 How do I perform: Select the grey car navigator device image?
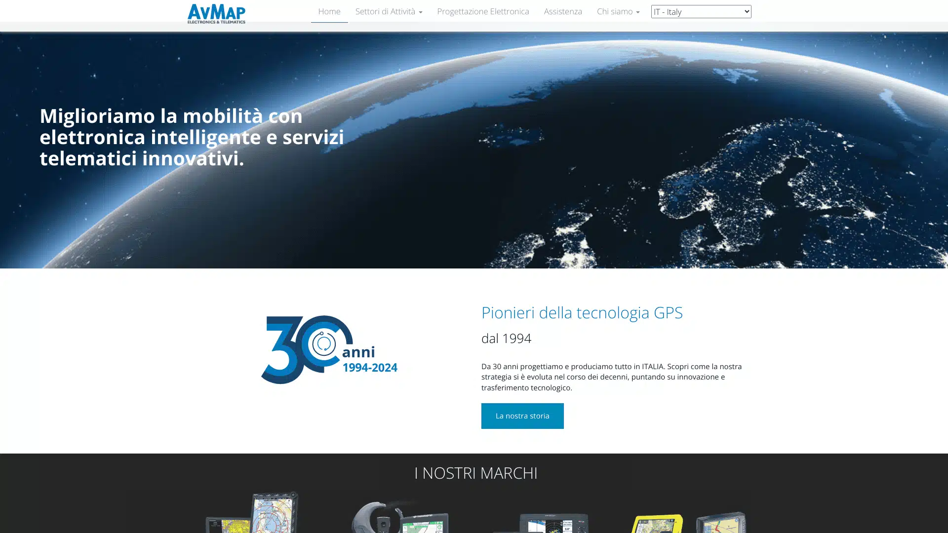tap(722, 523)
